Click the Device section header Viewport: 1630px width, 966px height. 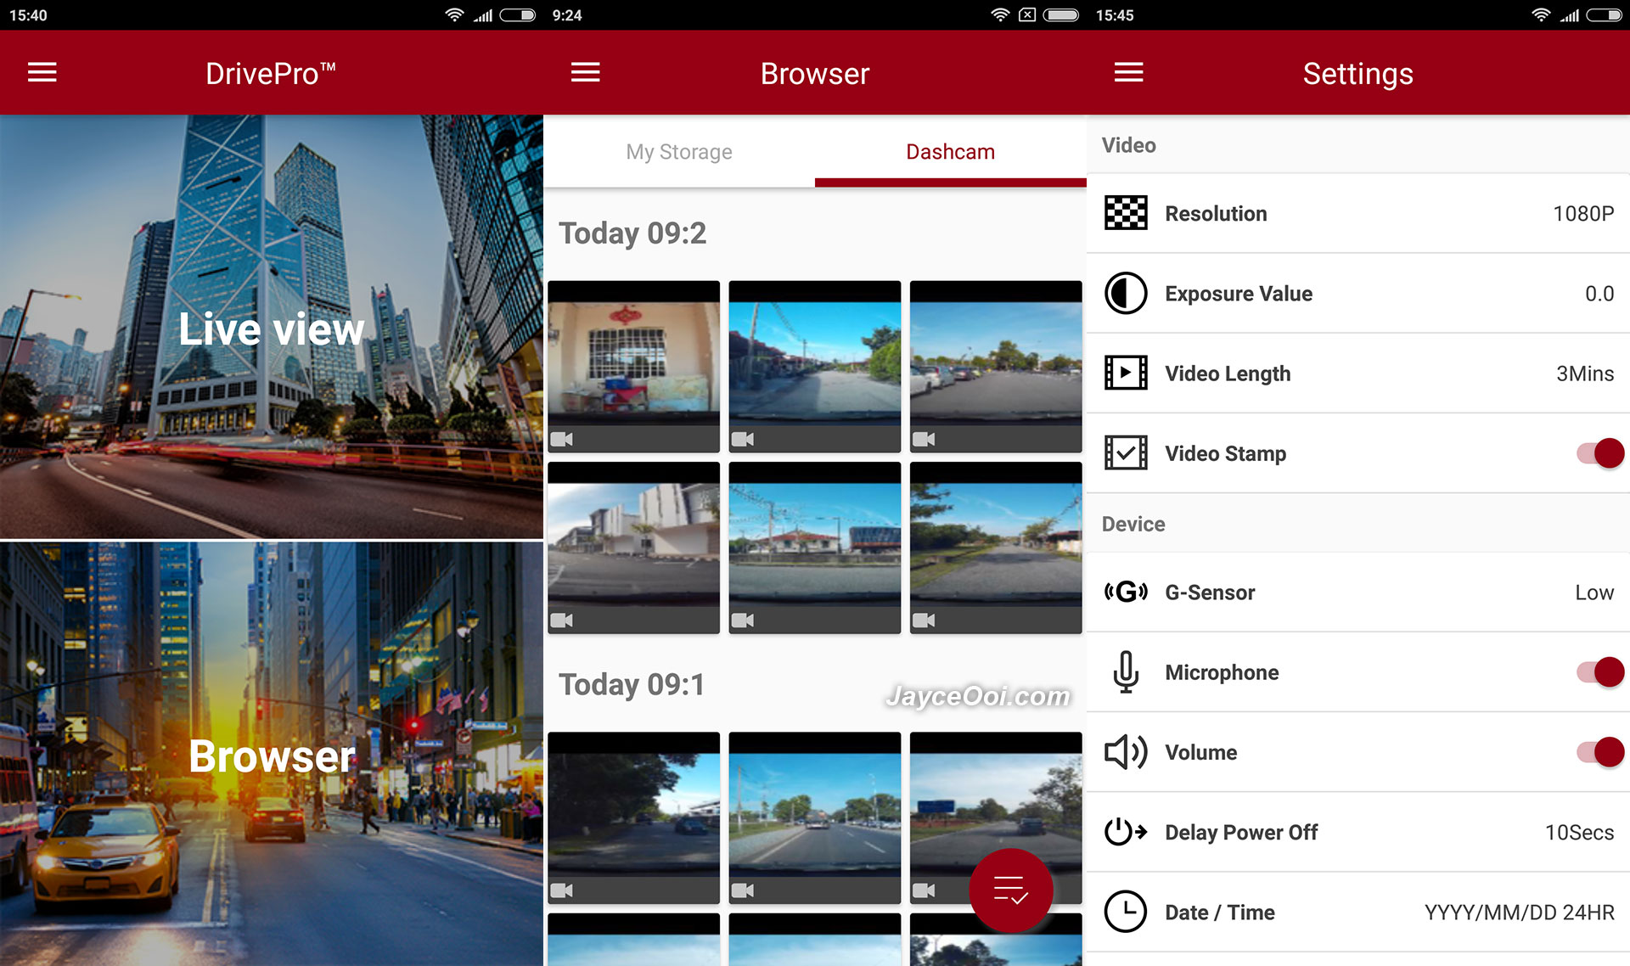pos(1133,524)
